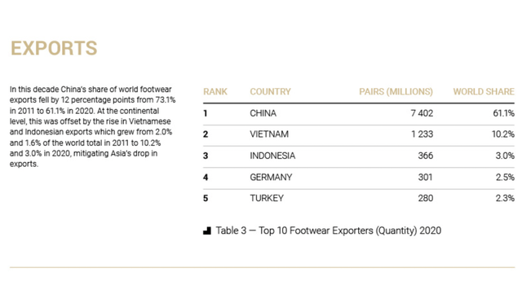Click the value 301 for Germany
Screen dimensions: 522x294
click(426, 177)
